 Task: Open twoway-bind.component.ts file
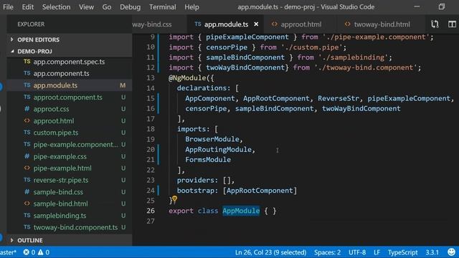(x=75, y=227)
